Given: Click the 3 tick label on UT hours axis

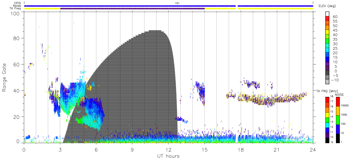Looking at the screenshot, I should point(60,150).
